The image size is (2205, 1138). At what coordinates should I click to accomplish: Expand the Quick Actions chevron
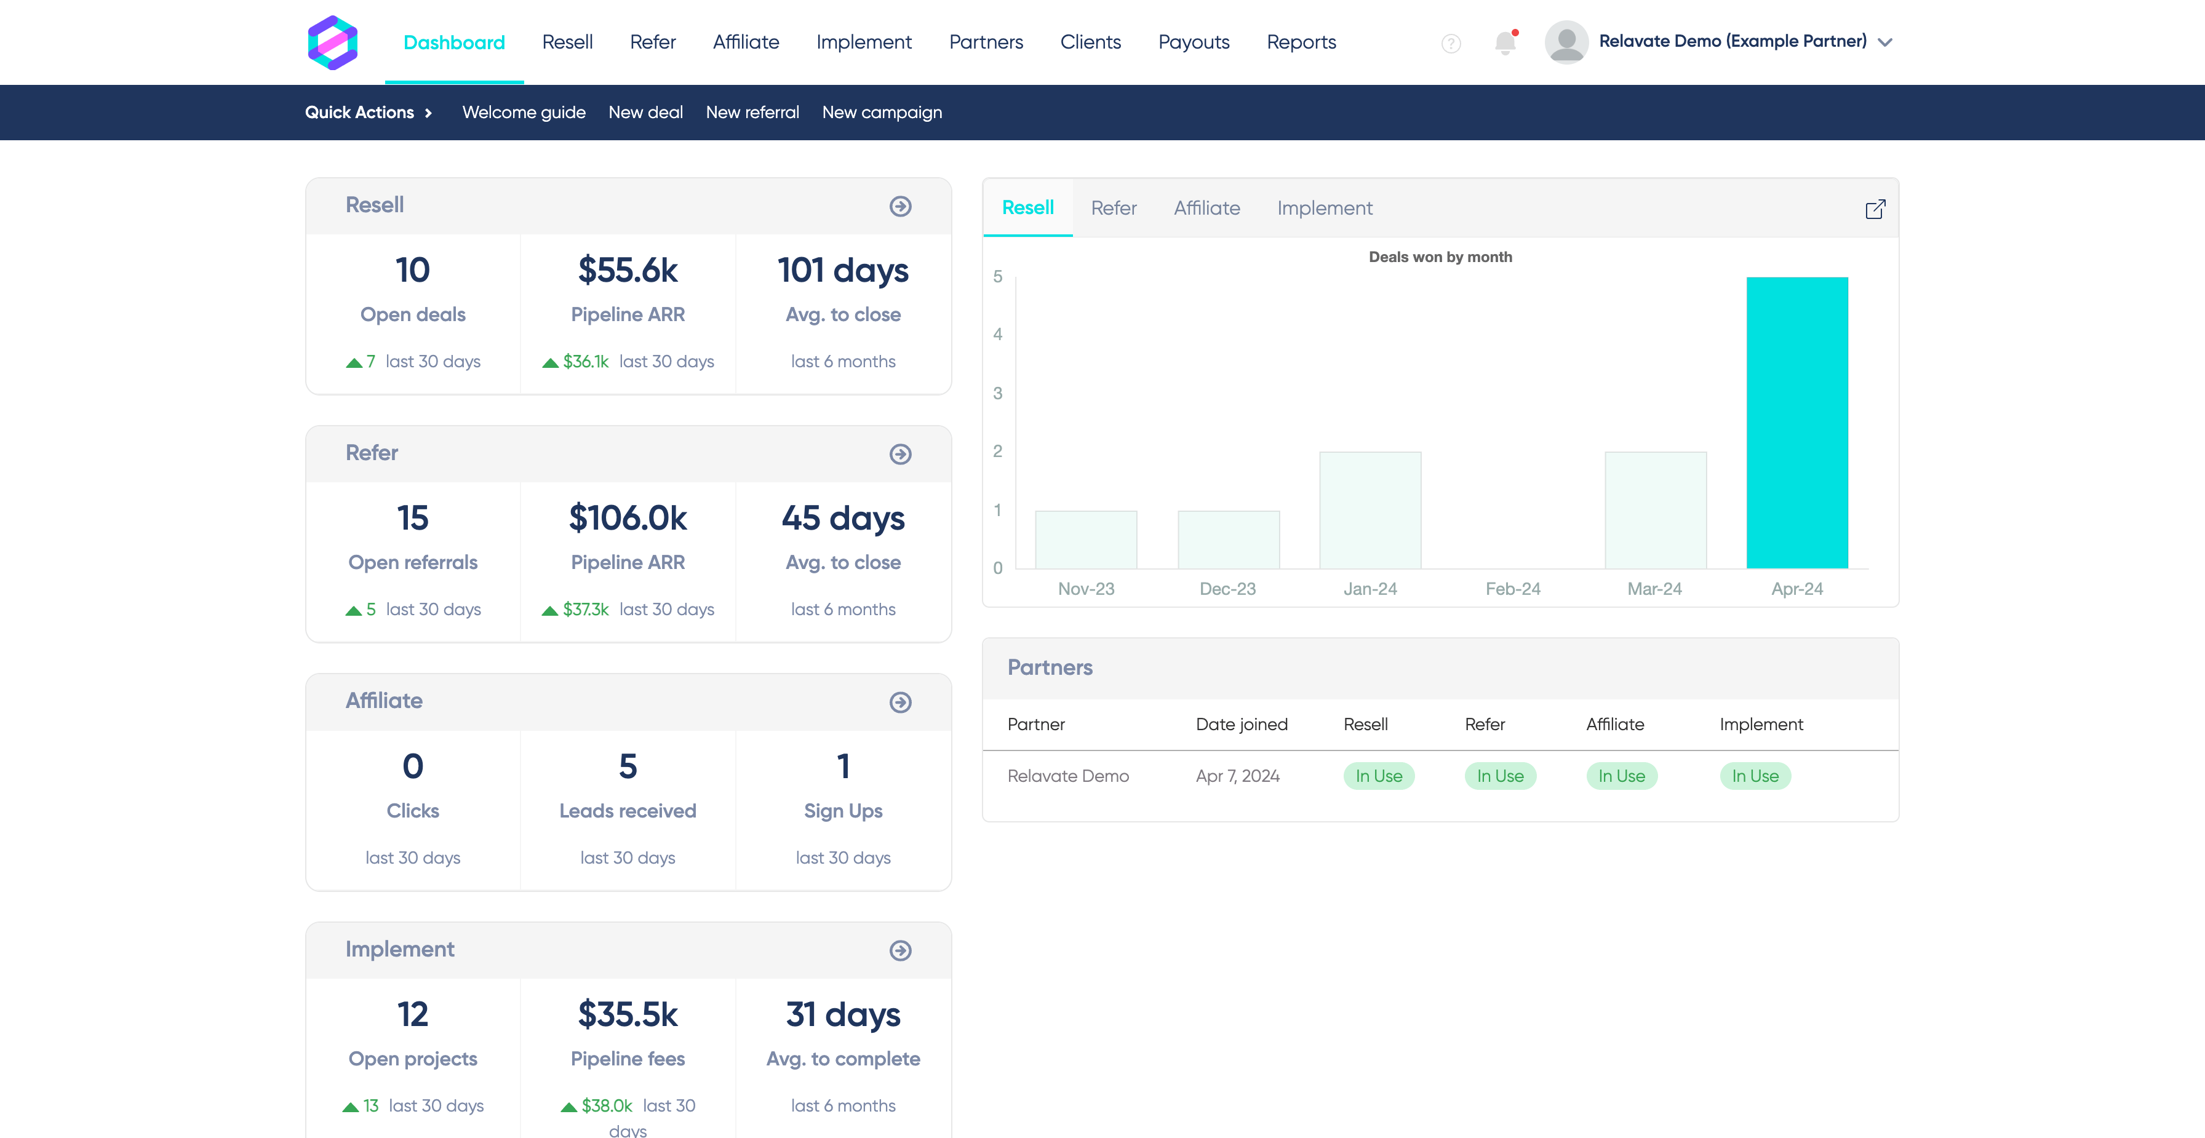pos(428,113)
